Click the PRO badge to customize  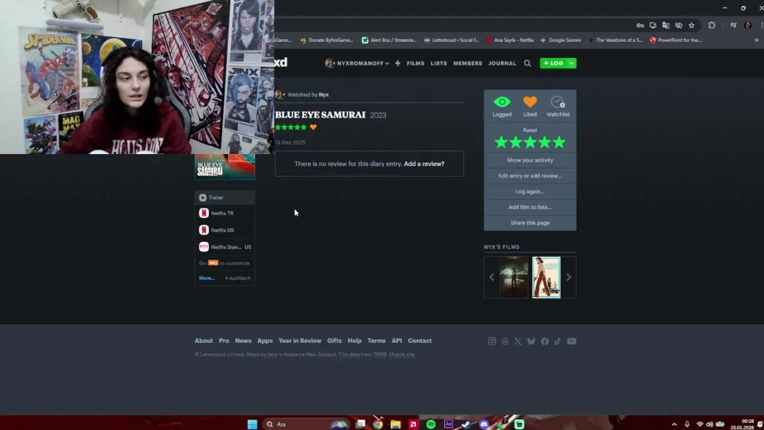(213, 263)
